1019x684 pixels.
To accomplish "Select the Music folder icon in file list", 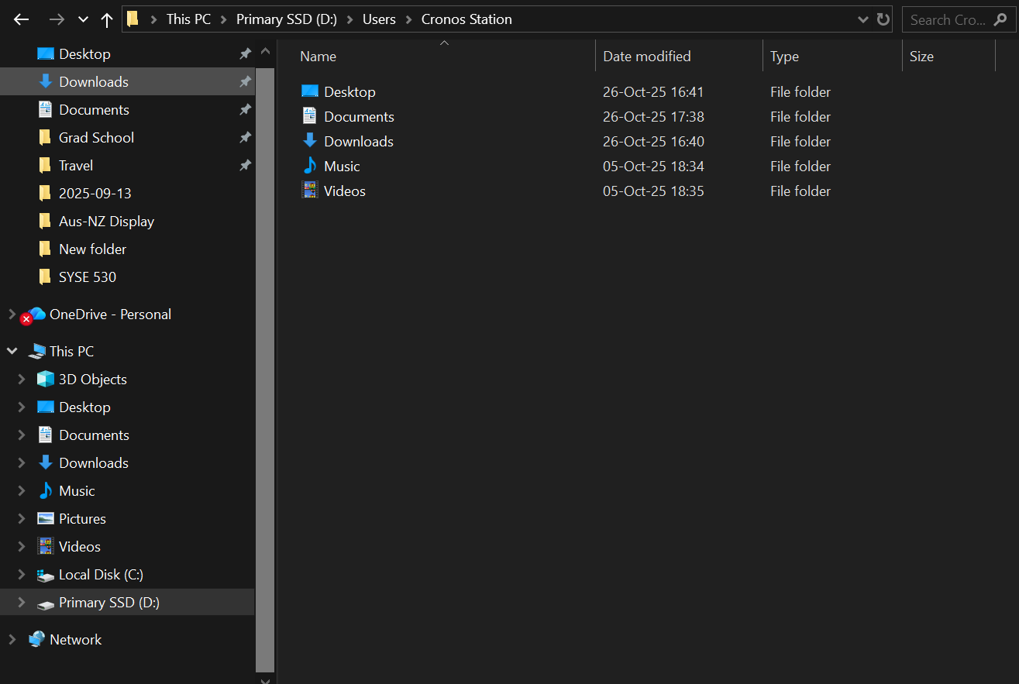I will 310,166.
